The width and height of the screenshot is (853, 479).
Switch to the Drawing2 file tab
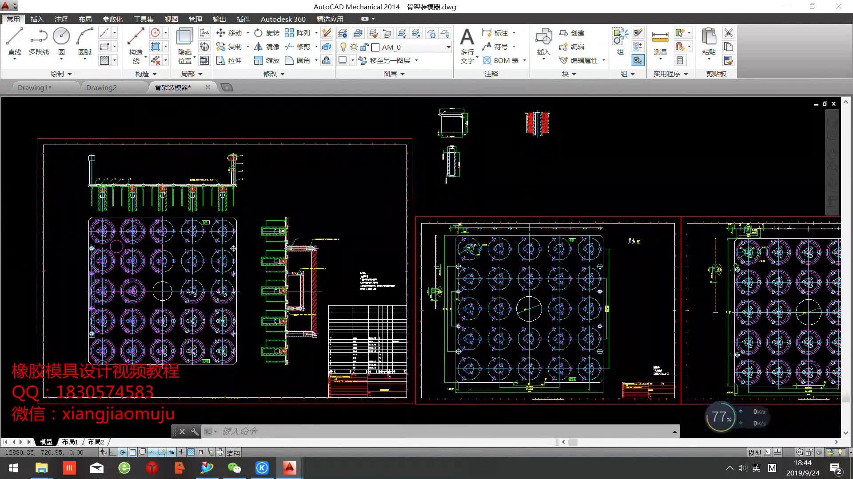tap(101, 87)
